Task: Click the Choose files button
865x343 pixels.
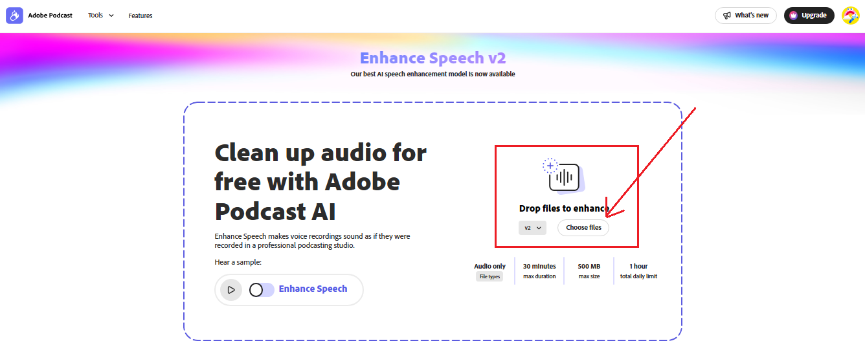Action: (x=583, y=228)
